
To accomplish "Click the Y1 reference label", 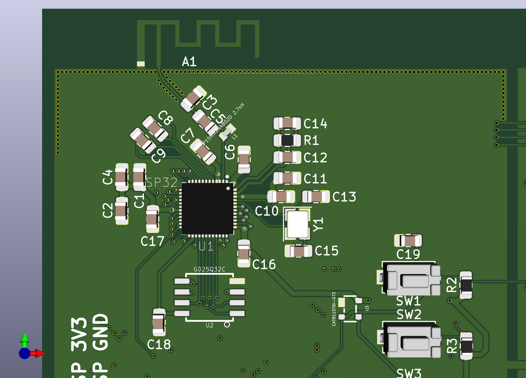I will click(x=318, y=225).
